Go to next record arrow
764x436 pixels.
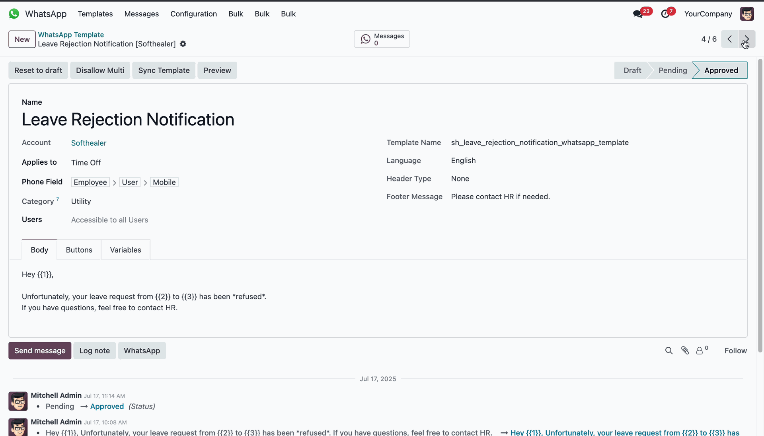click(x=746, y=39)
